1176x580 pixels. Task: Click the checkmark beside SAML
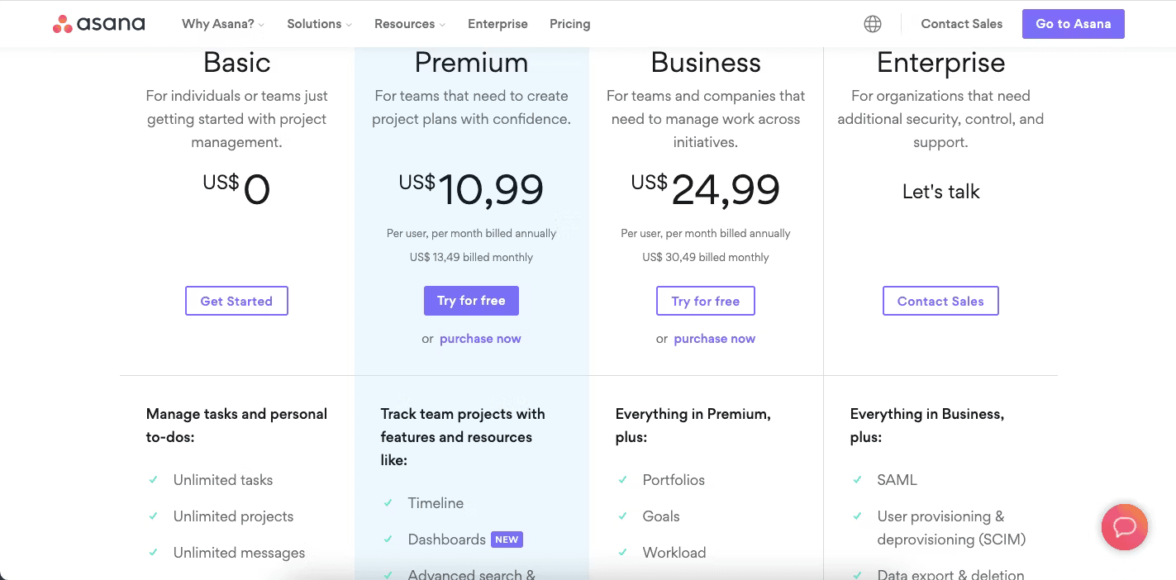click(x=857, y=480)
